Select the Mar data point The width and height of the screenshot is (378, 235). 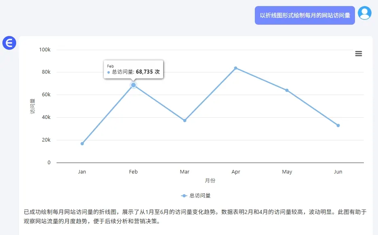[x=185, y=121]
